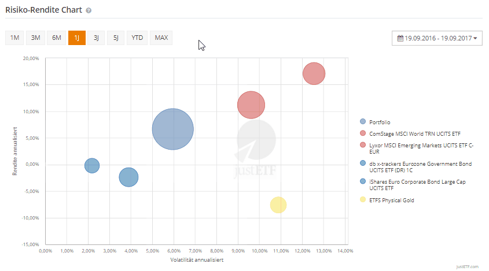Click the yellow ETFS Physical Gold legend dot
Viewport: 489px width, 271px height.
[363, 200]
